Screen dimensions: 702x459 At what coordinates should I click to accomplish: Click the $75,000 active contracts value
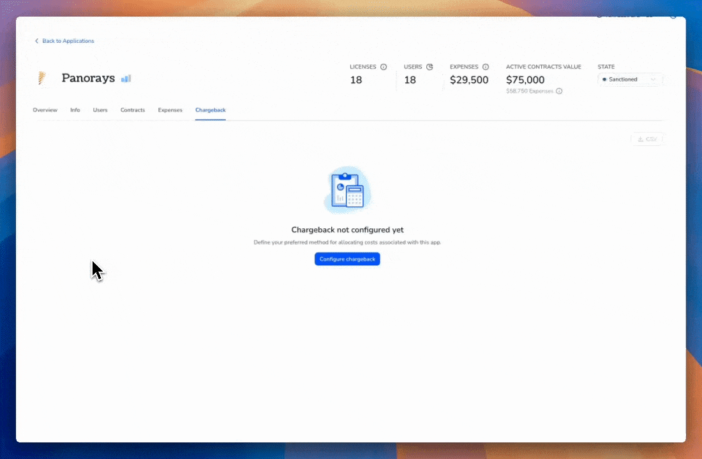click(x=525, y=80)
